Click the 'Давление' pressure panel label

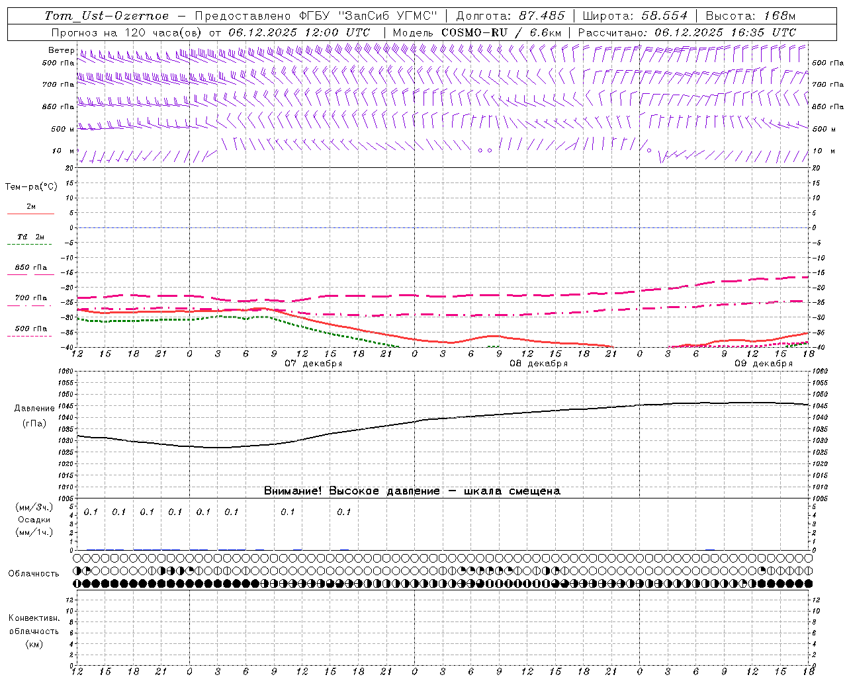tap(34, 409)
